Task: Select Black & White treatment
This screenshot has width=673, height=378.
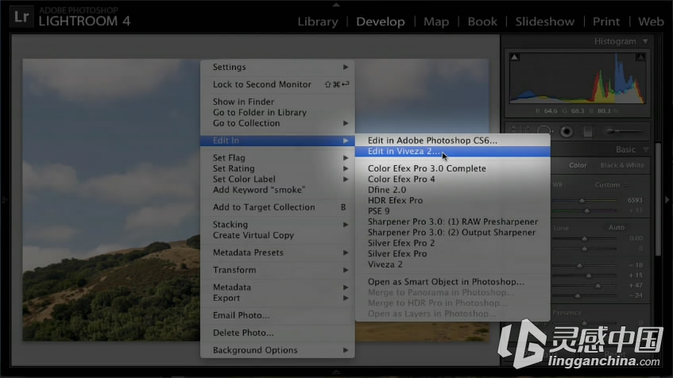Action: coord(622,165)
